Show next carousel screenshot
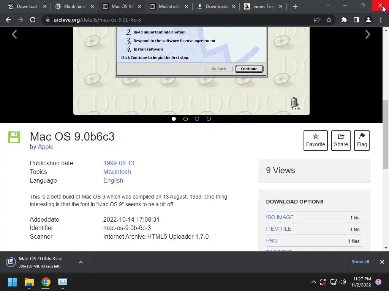 coord(368,34)
